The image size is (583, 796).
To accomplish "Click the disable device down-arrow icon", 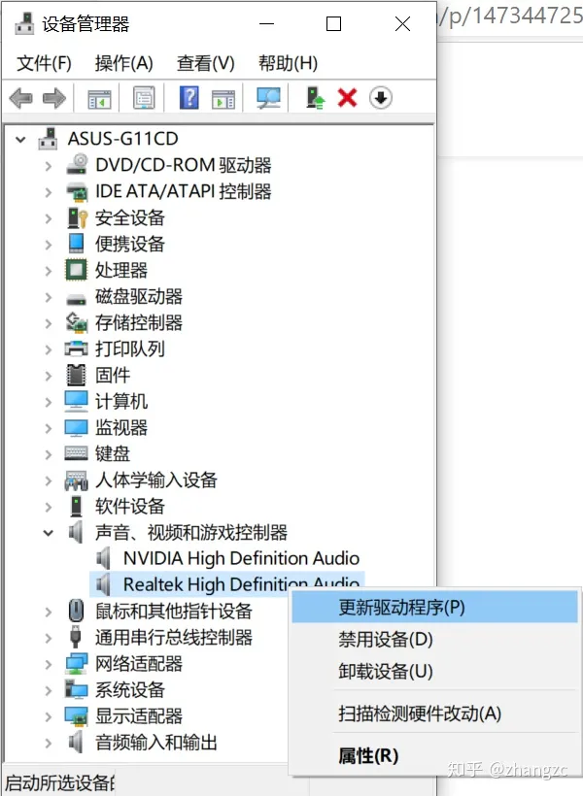I will (x=381, y=98).
